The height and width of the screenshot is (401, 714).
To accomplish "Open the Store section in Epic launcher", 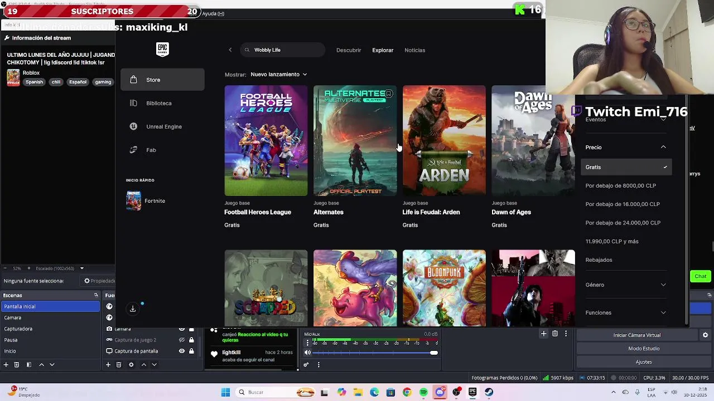I will [162, 80].
